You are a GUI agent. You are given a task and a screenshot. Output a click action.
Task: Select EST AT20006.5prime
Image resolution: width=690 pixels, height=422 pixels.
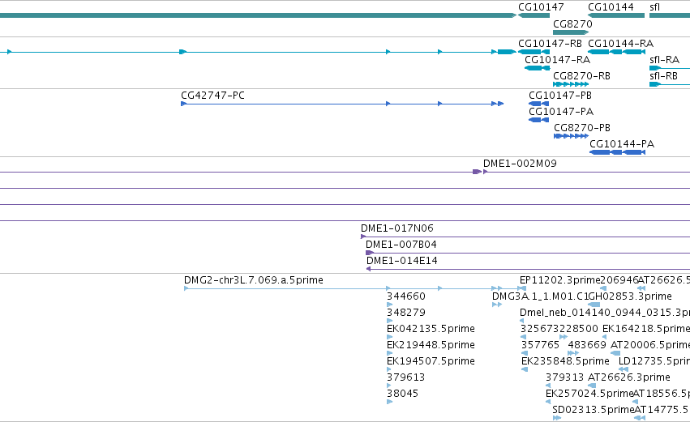click(x=650, y=345)
